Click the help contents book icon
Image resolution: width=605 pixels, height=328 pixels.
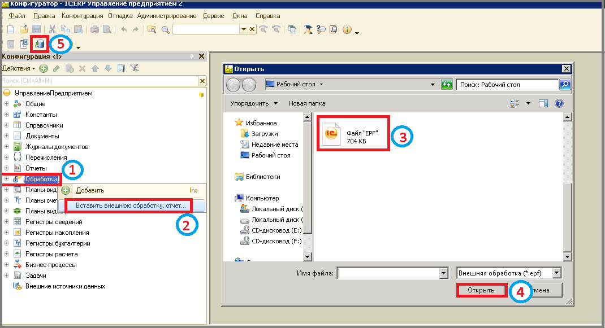[x=334, y=29]
